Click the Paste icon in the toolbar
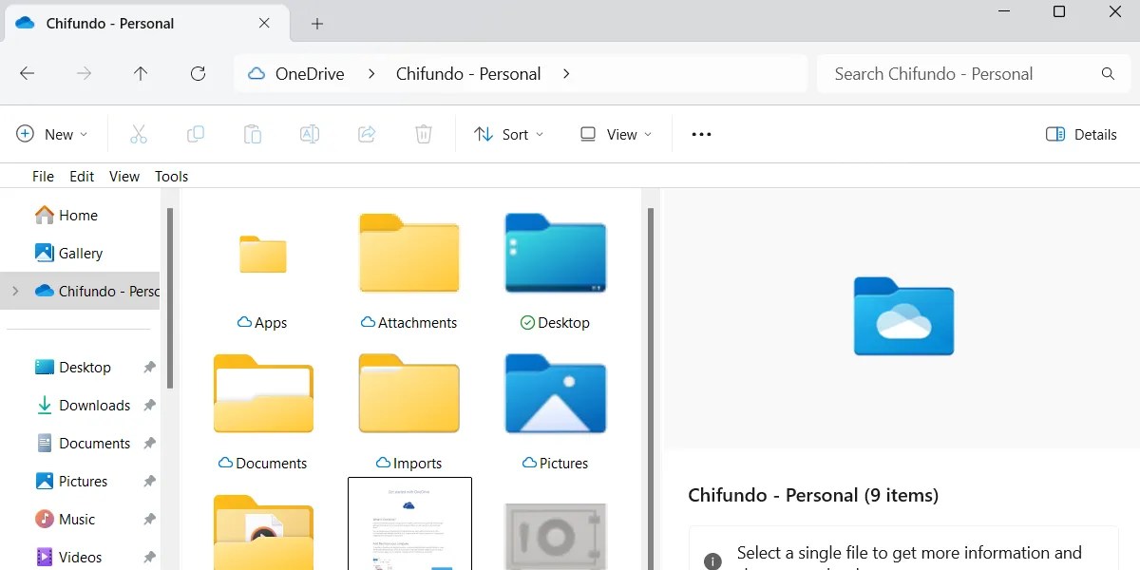This screenshot has height=570, width=1140. (253, 134)
